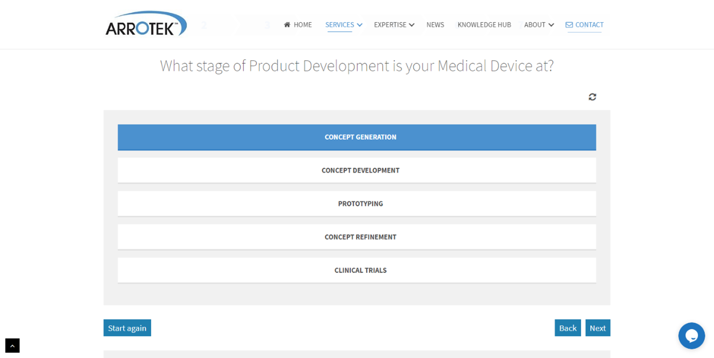Screen dimensions: 714x358
Task: Select the Clinical Trials option
Action: pyautogui.click(x=357, y=270)
